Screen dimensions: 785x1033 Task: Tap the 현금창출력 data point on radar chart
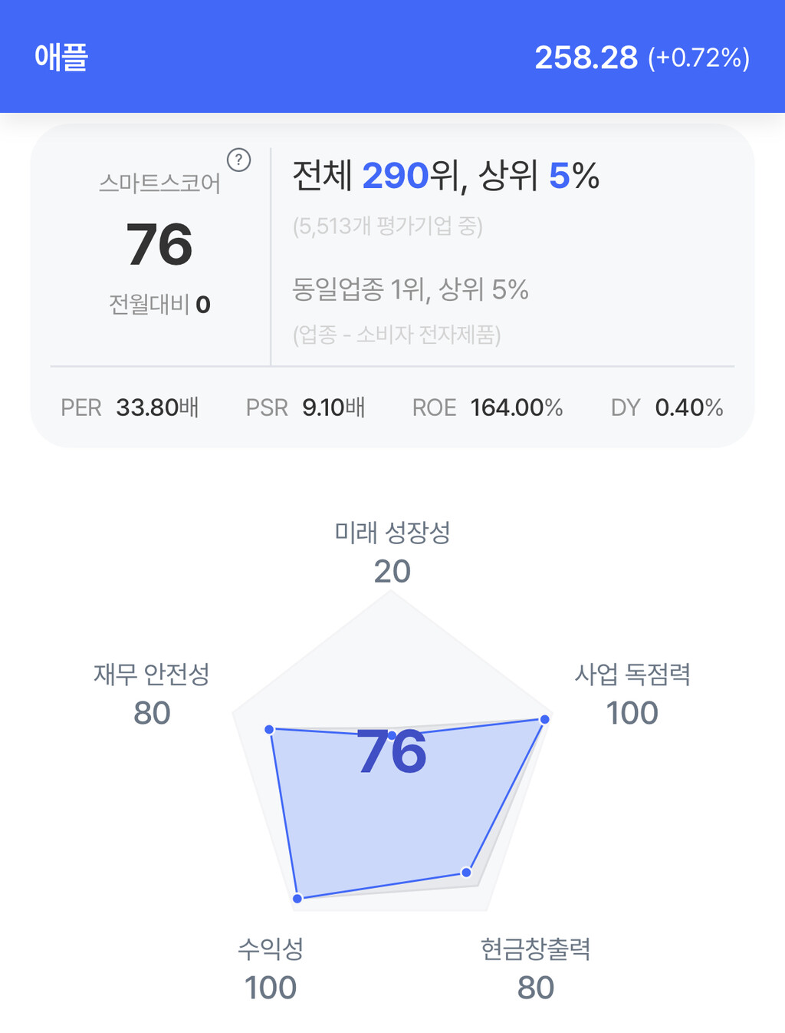point(466,873)
